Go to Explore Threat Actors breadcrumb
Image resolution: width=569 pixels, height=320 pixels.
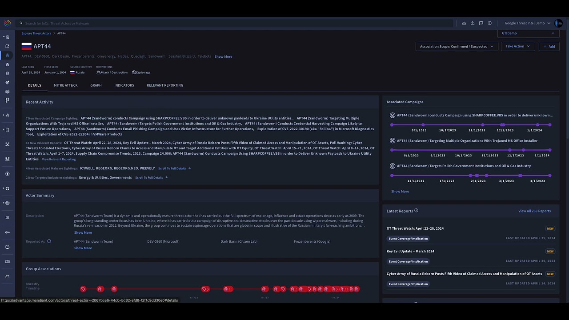pyautogui.click(x=36, y=33)
